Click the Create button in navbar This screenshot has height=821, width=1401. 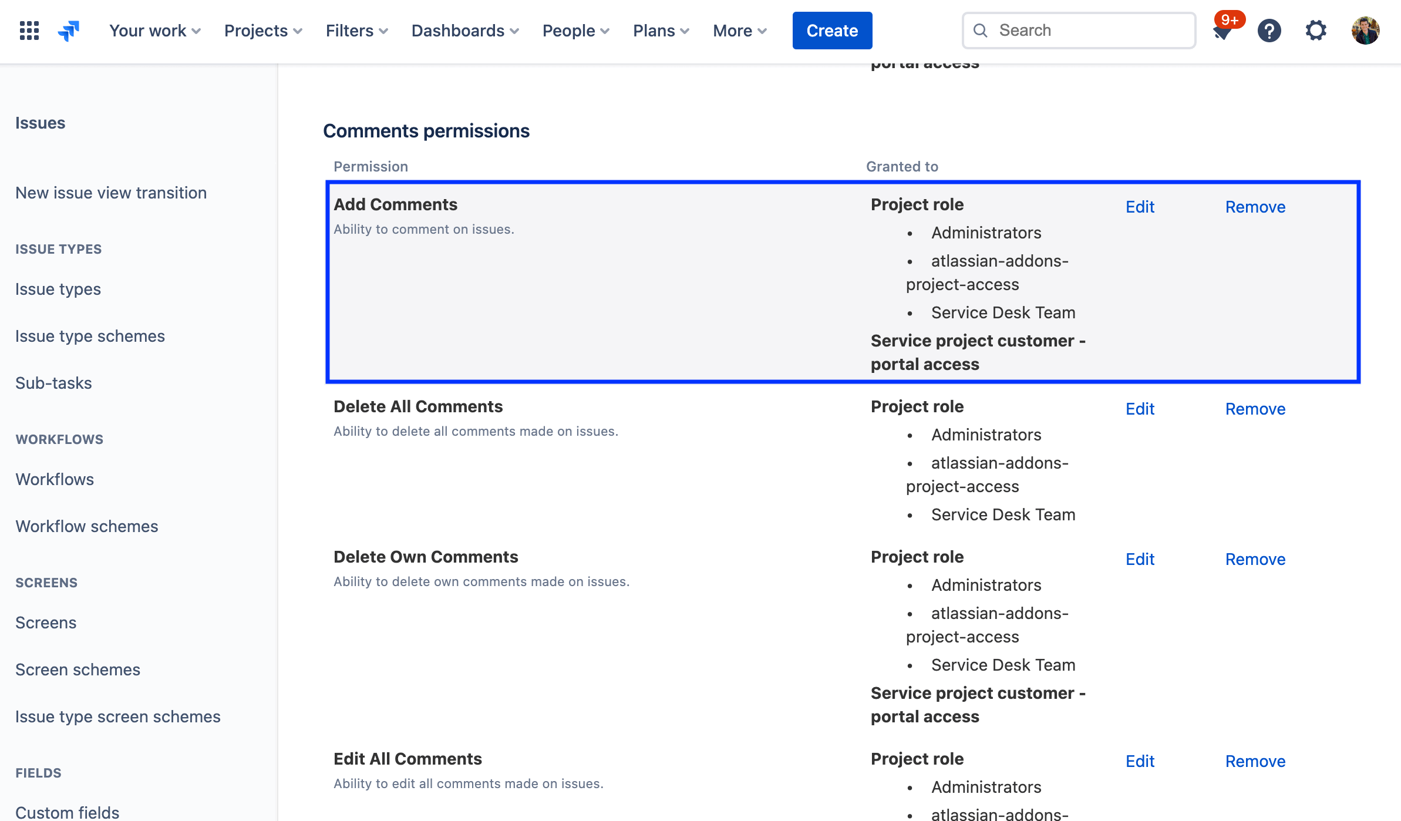pyautogui.click(x=833, y=31)
